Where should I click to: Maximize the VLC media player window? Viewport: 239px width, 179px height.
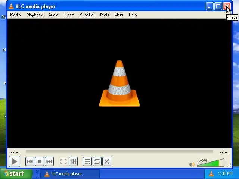pos(218,6)
